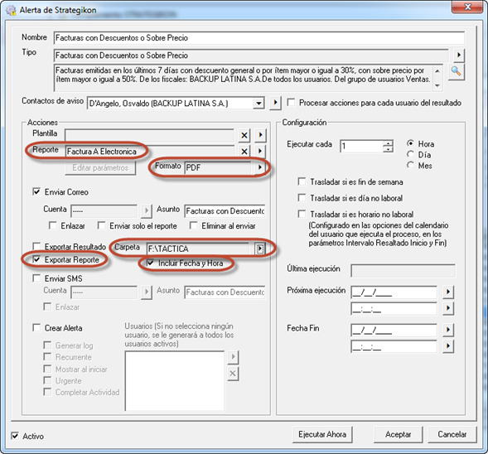The width and height of the screenshot is (488, 454).
Task: Open the Cuenta selector arrow under Enviar SMS
Action: point(146,292)
